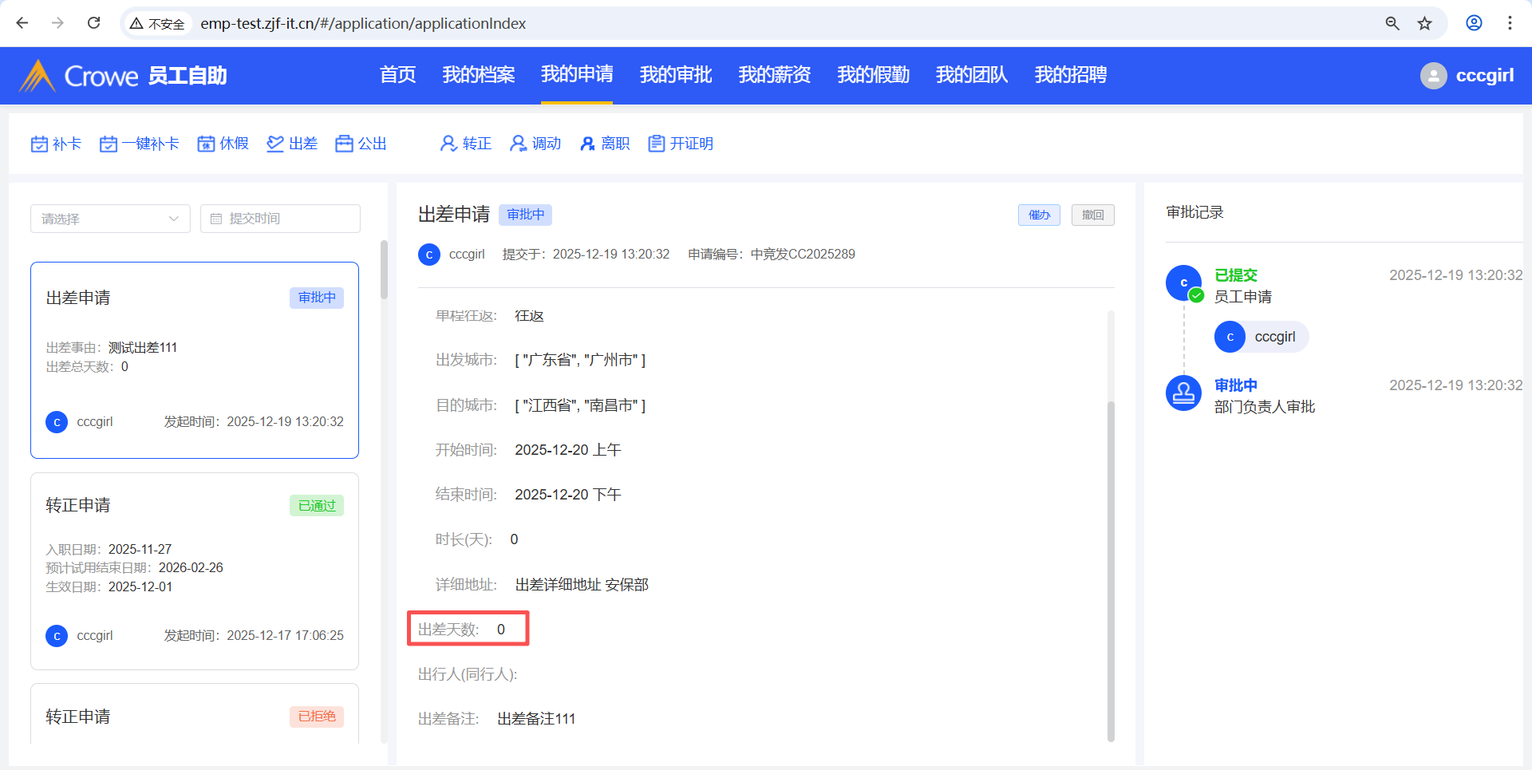
Task: Click the 员工申请 step text
Action: [x=1243, y=297]
